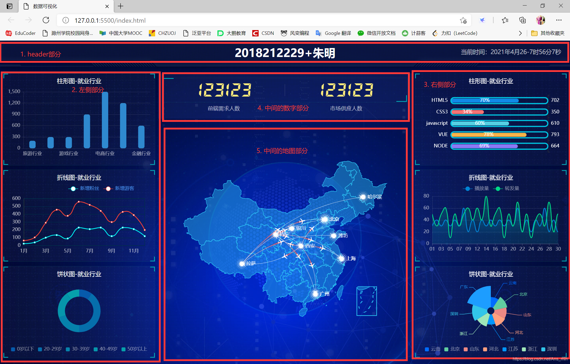Click the tallest bar above 电商行业
Image resolution: width=570 pixels, height=364 pixels.
(105, 120)
